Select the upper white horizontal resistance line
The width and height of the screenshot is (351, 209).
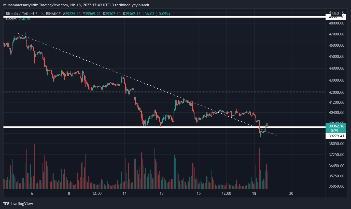click(x=163, y=17)
